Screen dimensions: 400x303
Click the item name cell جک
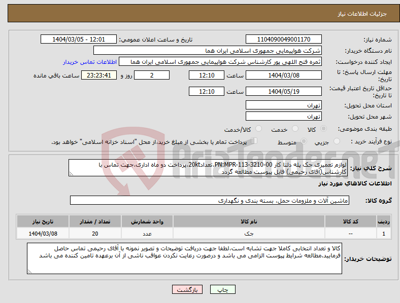[249, 234]
